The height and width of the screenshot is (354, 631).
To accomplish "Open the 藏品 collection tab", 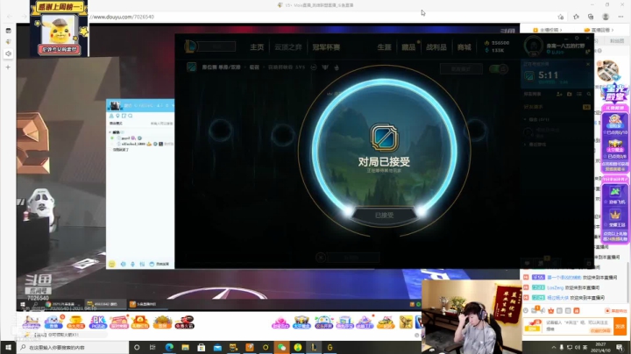I will pyautogui.click(x=408, y=47).
